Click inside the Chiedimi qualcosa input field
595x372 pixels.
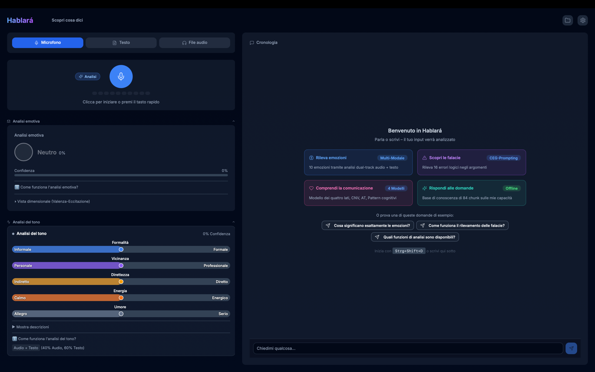tap(407, 348)
